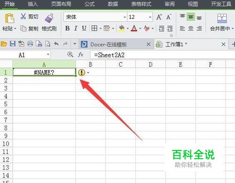Click the fill color bucket icon

click(x=122, y=28)
